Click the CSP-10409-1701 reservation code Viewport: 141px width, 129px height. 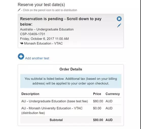click(x=32, y=34)
